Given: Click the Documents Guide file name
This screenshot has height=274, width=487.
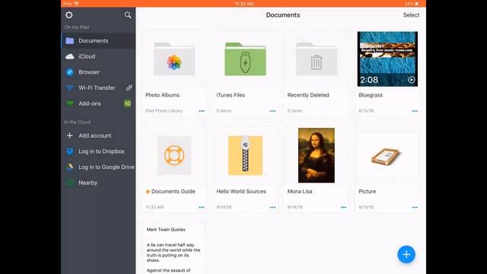Looking at the screenshot, I should (x=173, y=191).
